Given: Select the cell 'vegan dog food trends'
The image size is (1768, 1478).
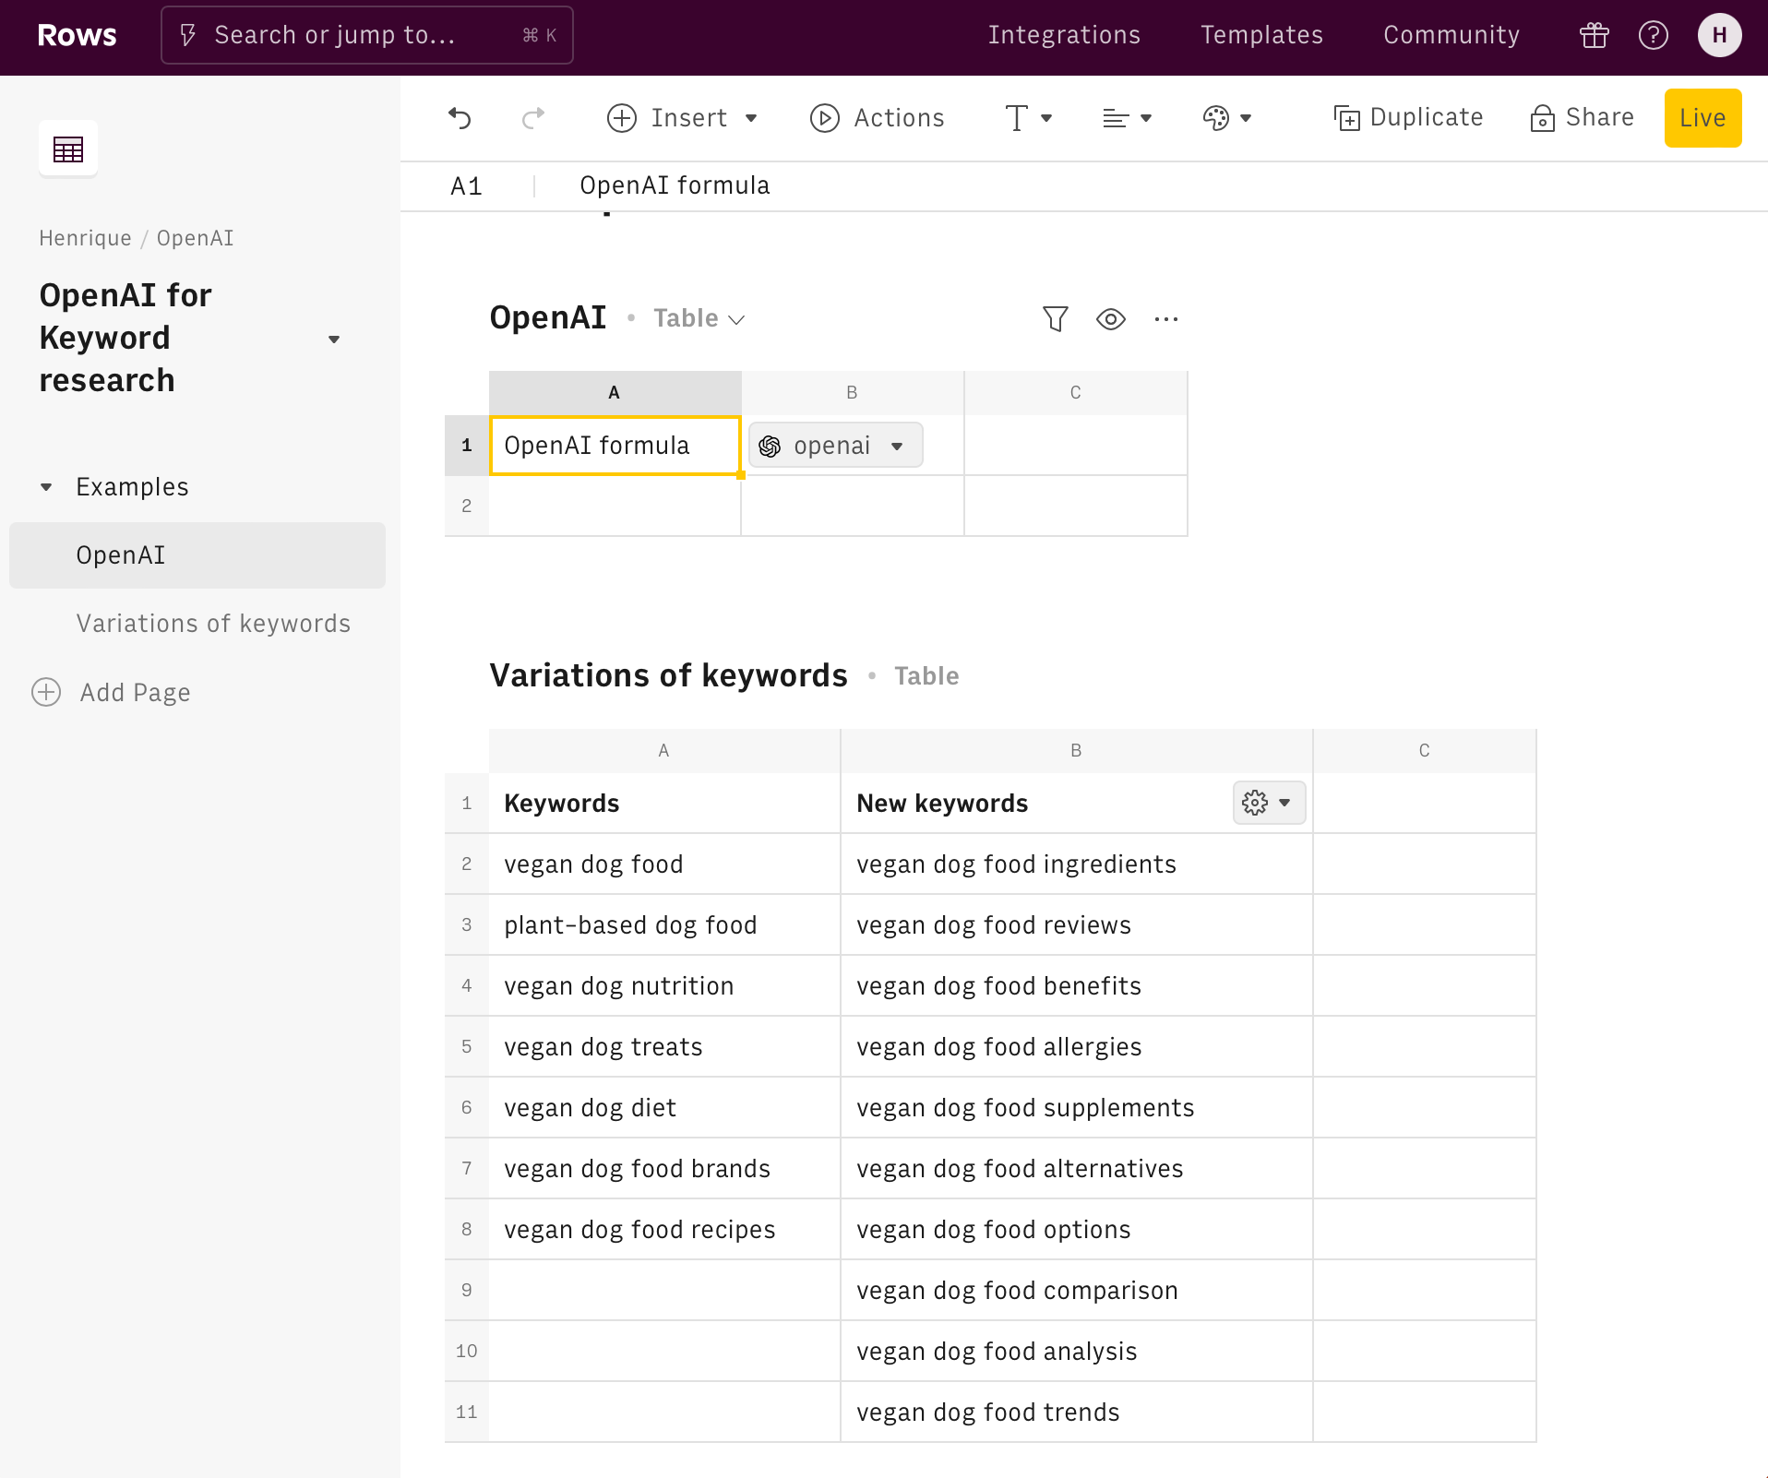Looking at the screenshot, I should [x=1076, y=1412].
